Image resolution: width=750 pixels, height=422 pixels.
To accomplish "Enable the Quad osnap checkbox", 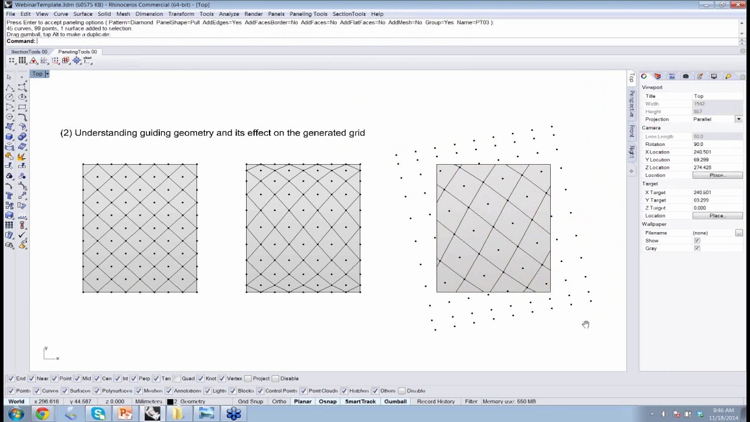I will tap(176, 379).
